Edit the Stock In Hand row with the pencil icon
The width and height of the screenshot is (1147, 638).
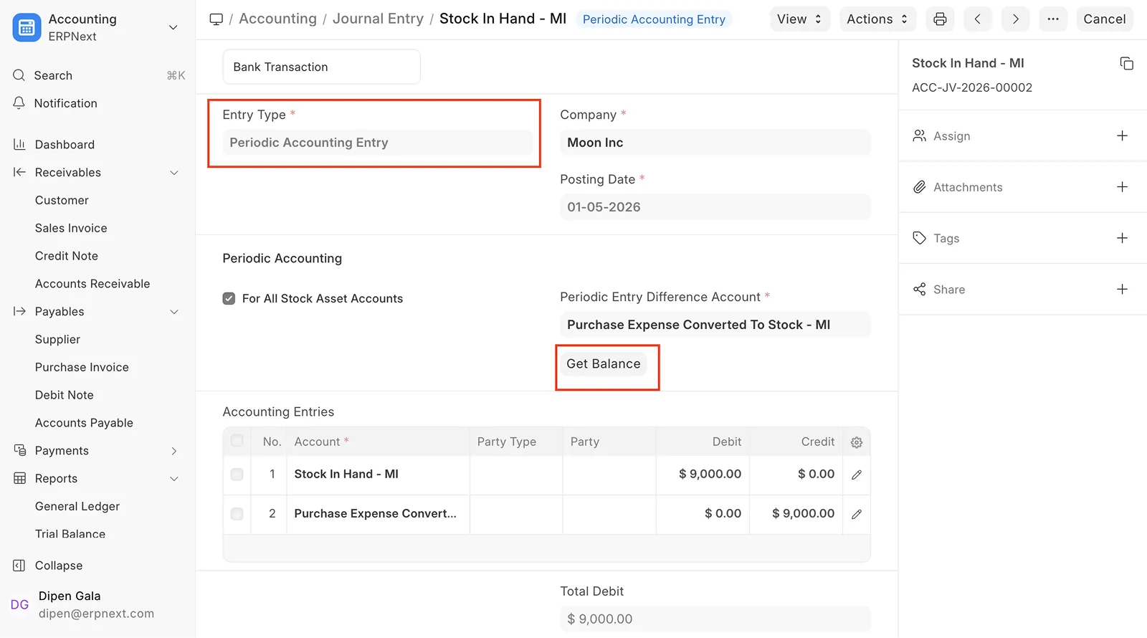coord(856,475)
